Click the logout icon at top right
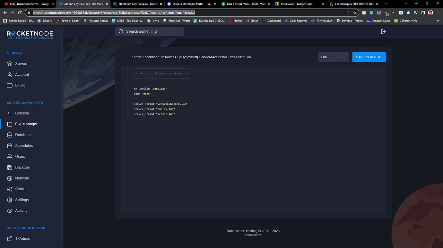This screenshot has height=248, width=443. pyautogui.click(x=383, y=31)
